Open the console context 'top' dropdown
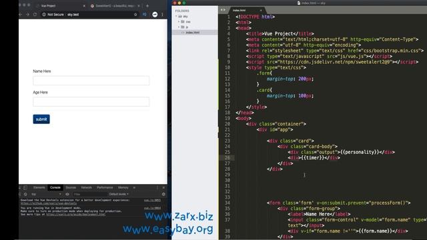The height and width of the screenshot is (240, 427). 46,194
